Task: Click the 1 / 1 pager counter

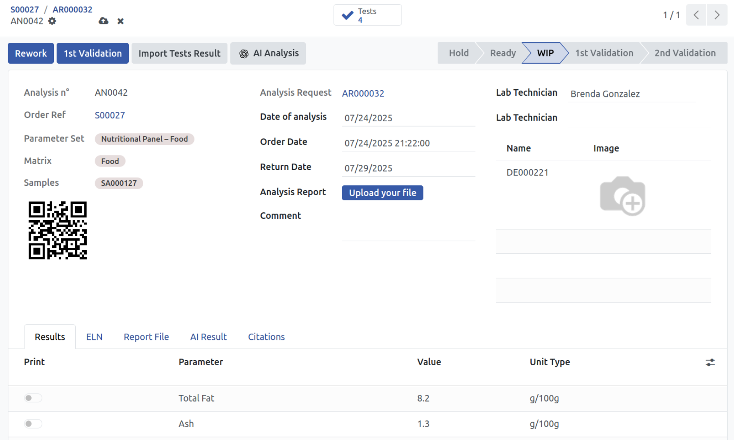Action: (x=671, y=15)
